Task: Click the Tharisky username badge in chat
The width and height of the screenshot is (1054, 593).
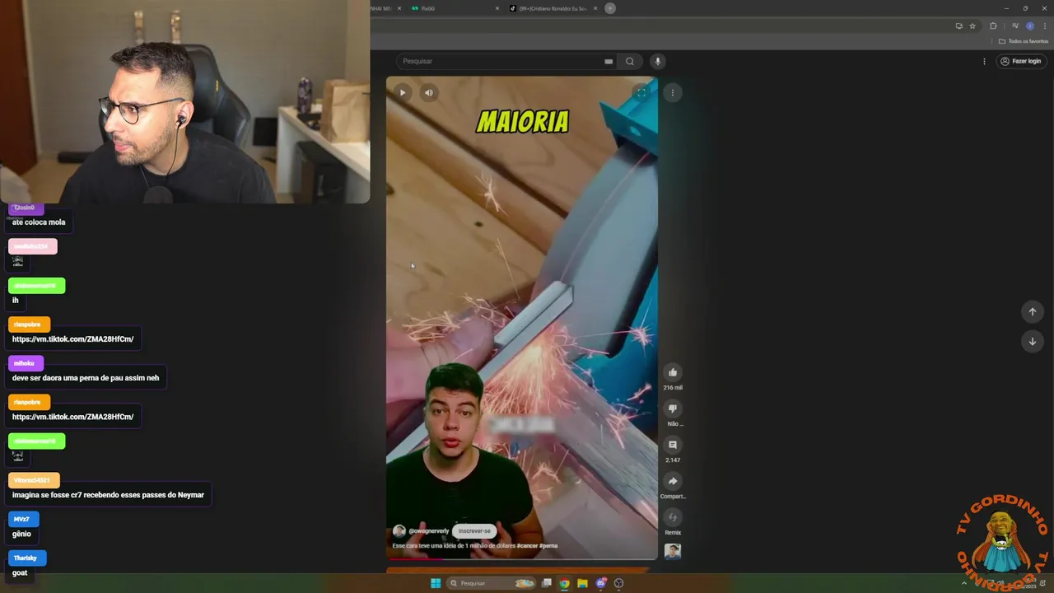Action: (x=26, y=558)
